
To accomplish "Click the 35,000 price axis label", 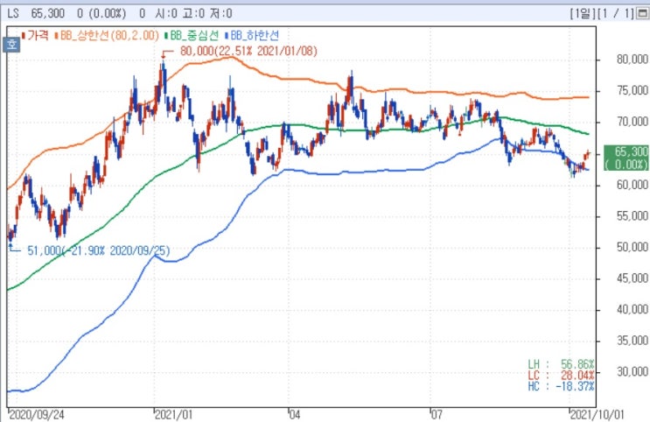I will (x=633, y=341).
